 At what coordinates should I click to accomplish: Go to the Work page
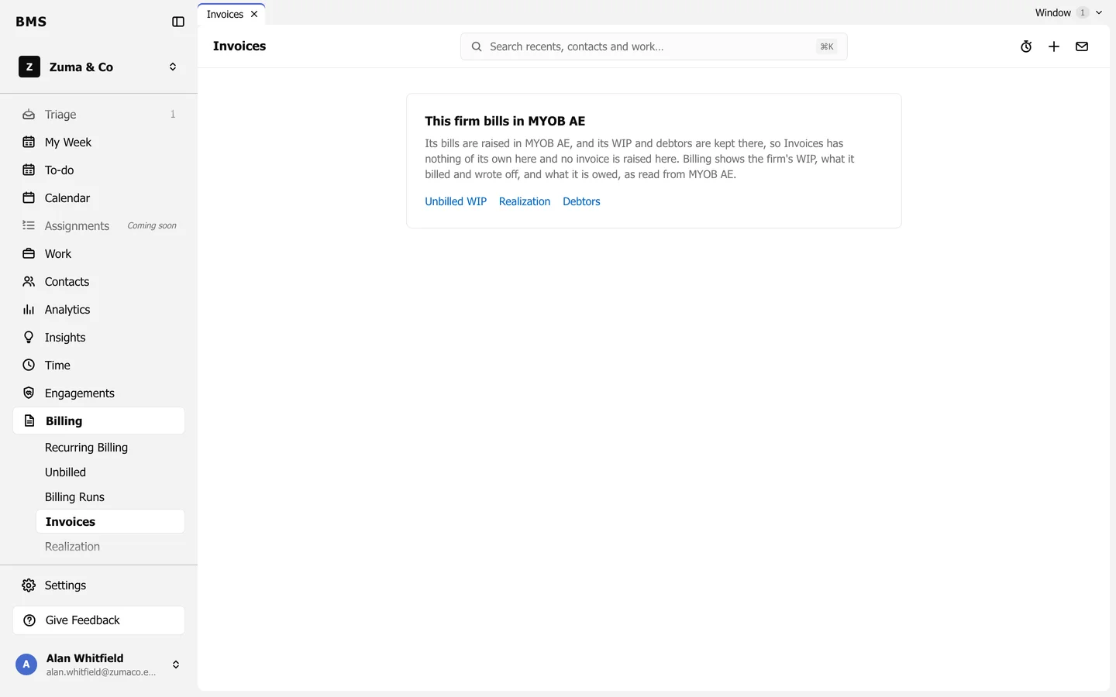pyautogui.click(x=98, y=254)
